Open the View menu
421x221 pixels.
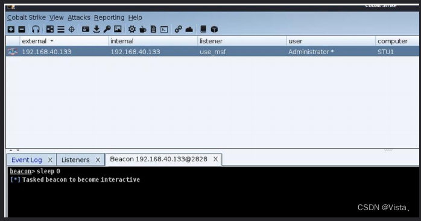[56, 17]
